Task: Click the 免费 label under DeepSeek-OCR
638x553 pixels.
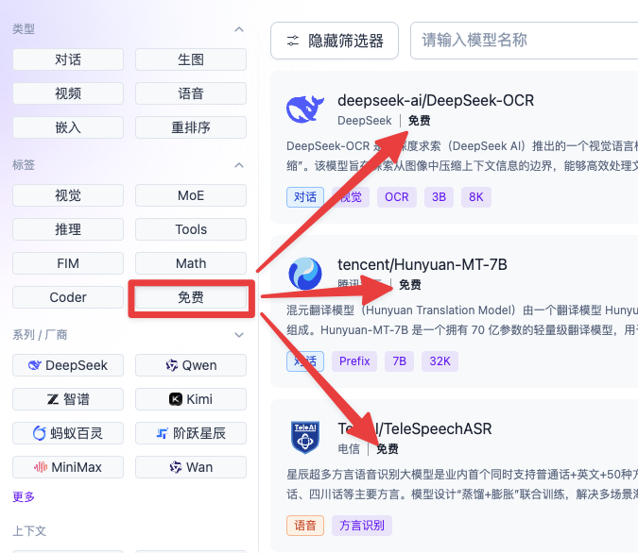Action: [x=419, y=121]
